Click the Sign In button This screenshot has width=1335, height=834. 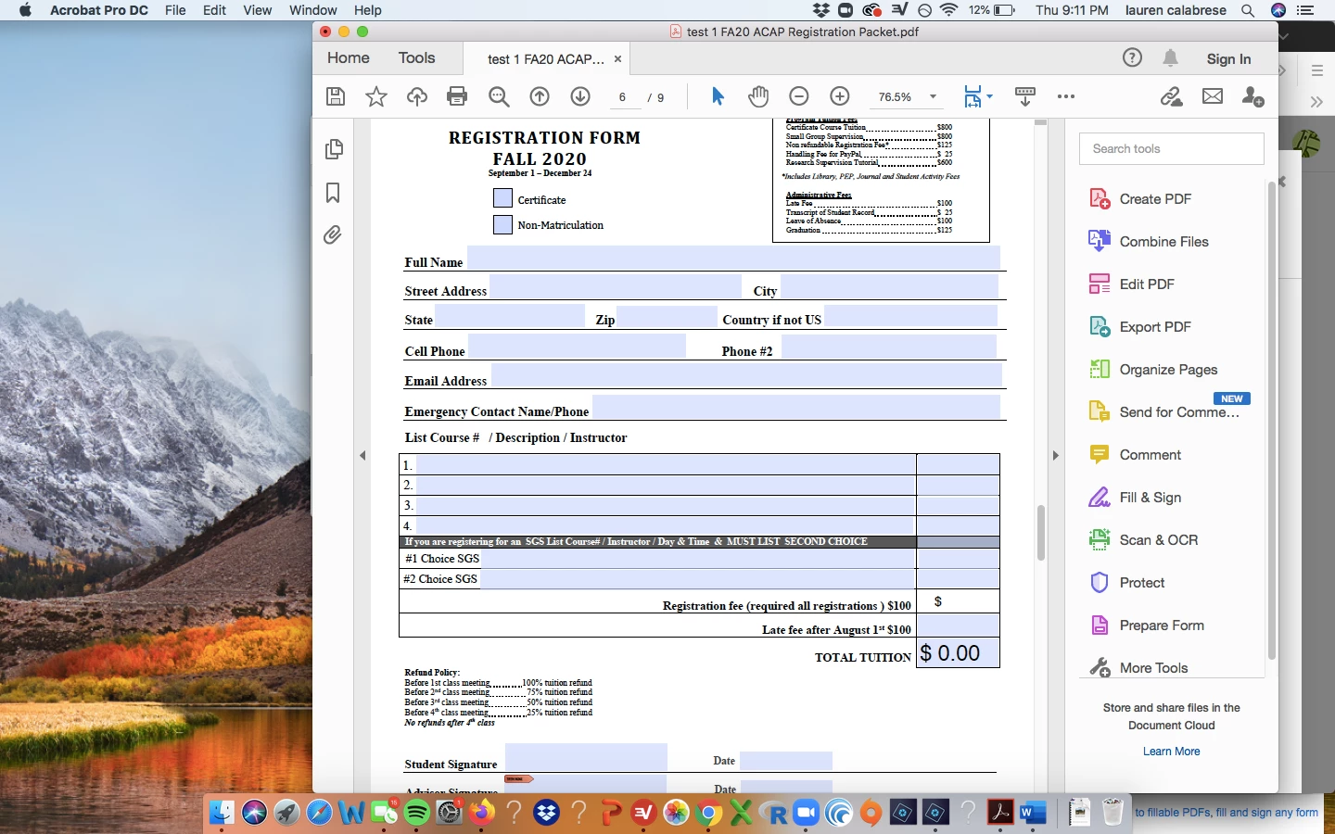tap(1229, 58)
